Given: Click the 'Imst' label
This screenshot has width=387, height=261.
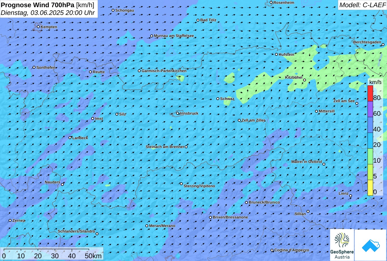Looking at the screenshot, I should [99, 118].
